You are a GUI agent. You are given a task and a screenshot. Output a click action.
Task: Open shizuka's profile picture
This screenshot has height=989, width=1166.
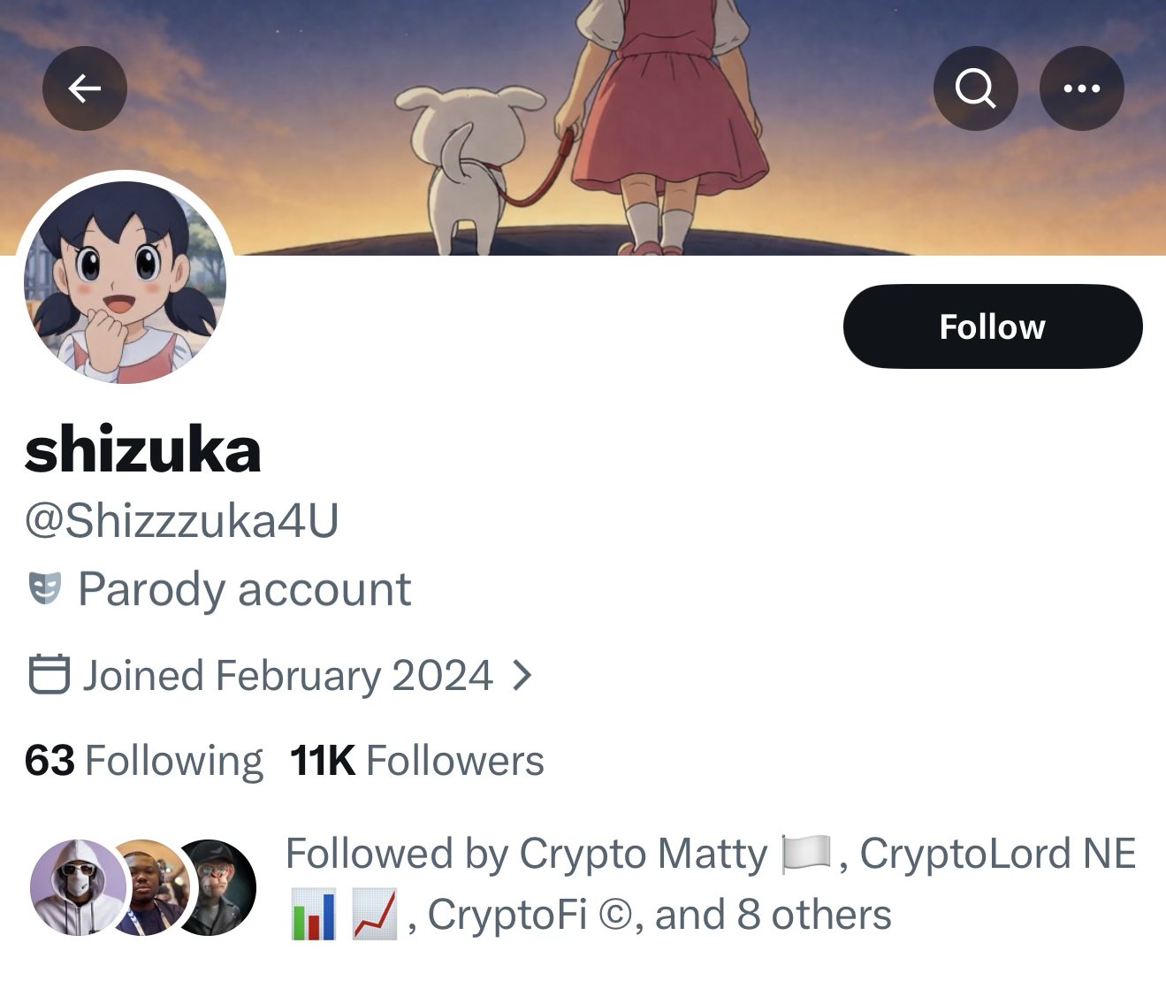coord(125,282)
